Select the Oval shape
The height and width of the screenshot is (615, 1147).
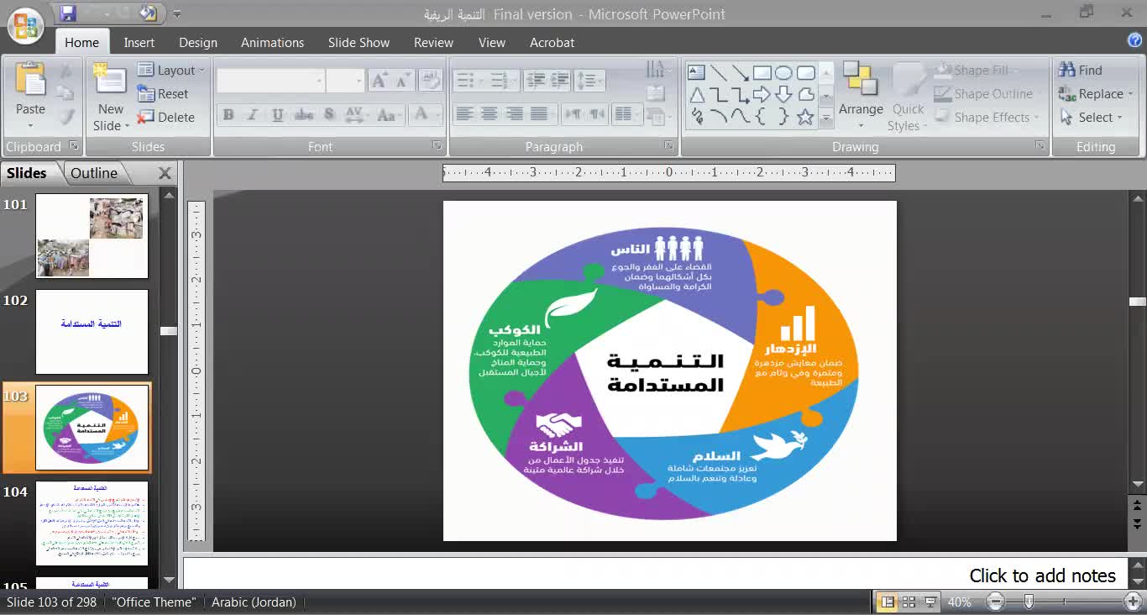coord(783,73)
